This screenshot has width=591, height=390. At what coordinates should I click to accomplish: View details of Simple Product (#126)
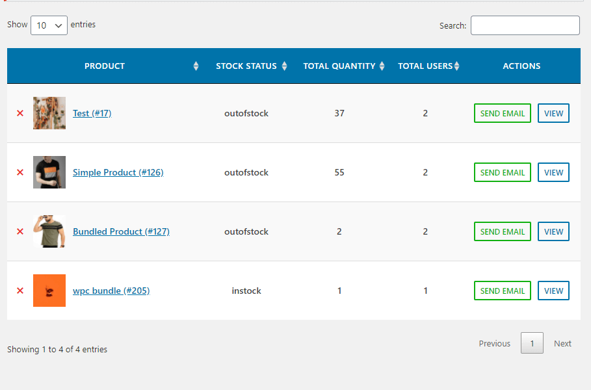[x=553, y=172]
